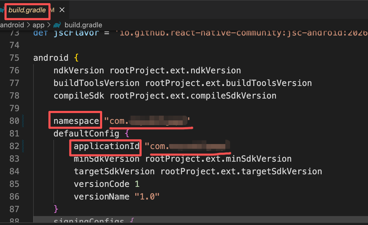Click line number 82 in the gutter
Viewport: 368px width, 225px height.
tap(14, 146)
